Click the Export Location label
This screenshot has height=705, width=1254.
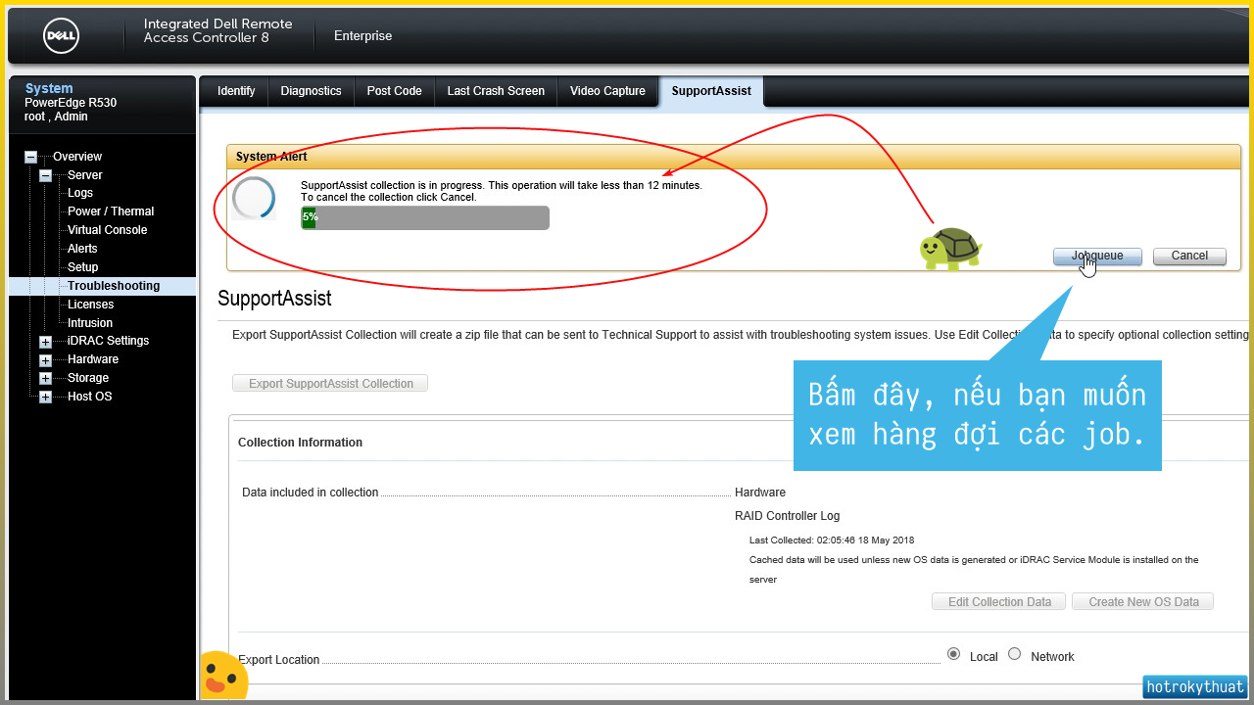(x=278, y=660)
